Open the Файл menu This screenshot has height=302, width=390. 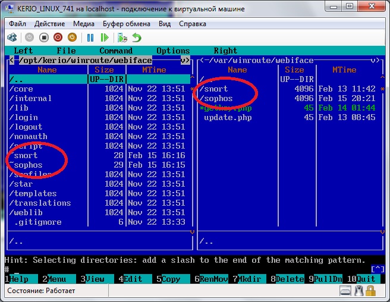pos(17,24)
